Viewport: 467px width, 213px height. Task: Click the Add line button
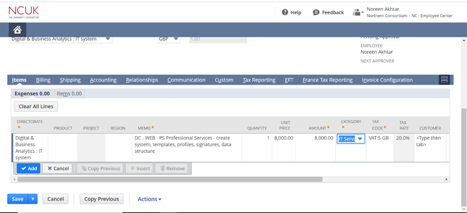click(x=28, y=168)
